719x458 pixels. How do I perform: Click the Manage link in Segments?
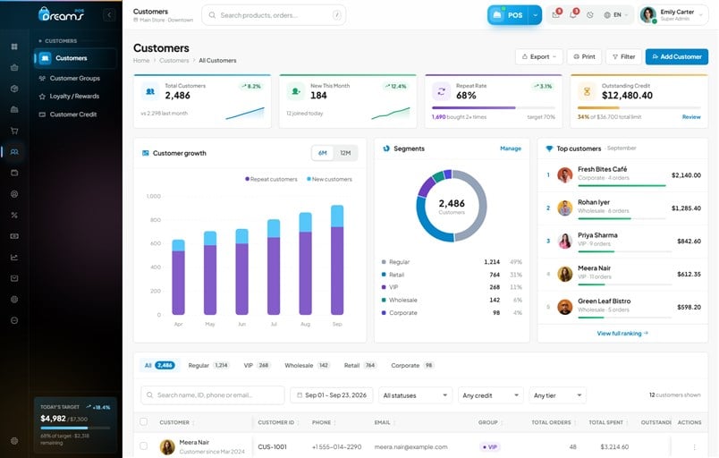coord(511,148)
